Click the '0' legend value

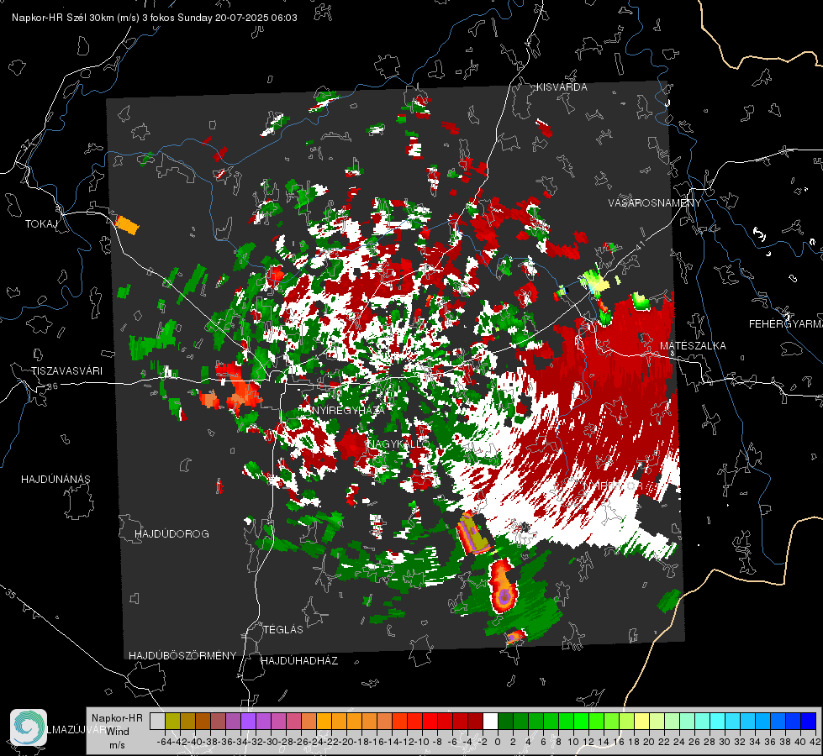click(498, 742)
